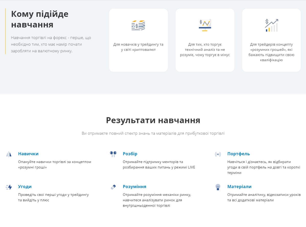Click the text 'Навчіться і дізнаєтесь, як відбирати'
The height and width of the screenshot is (227, 306).
[x=264, y=167]
